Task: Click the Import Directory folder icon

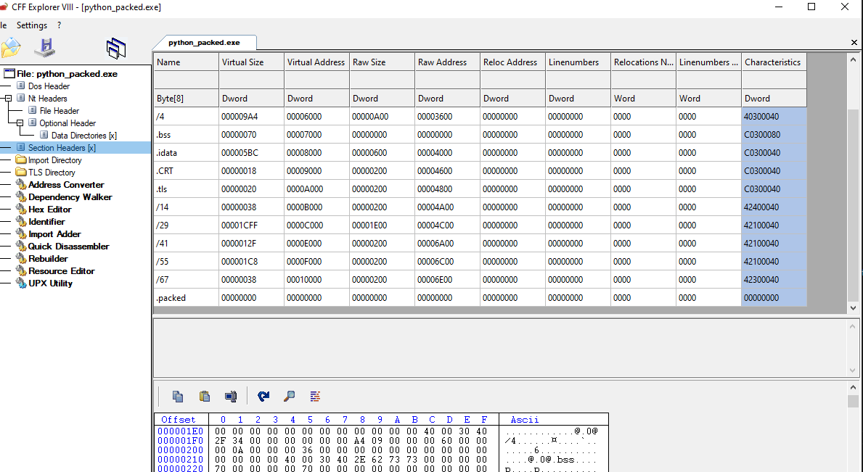Action: coord(21,160)
